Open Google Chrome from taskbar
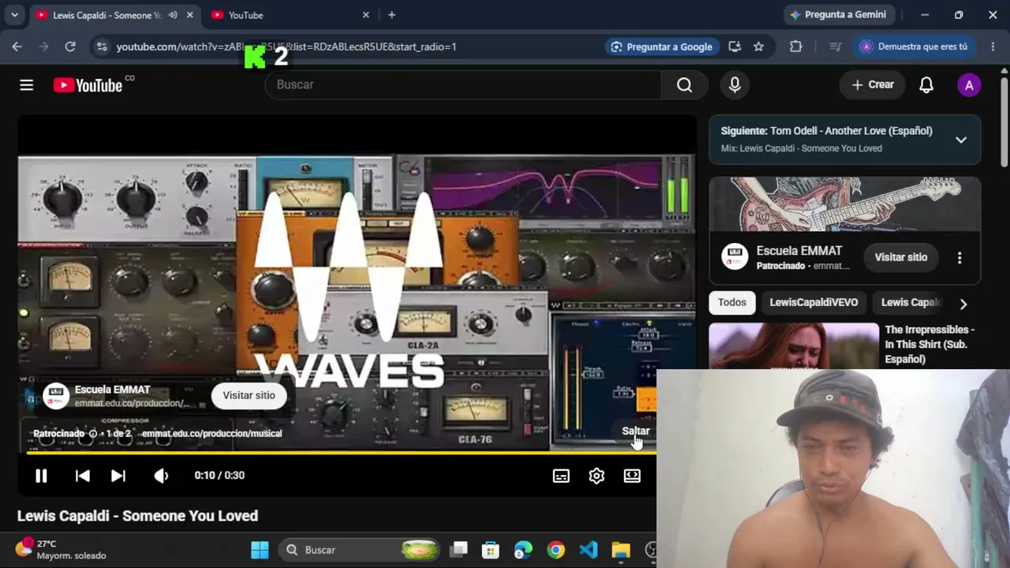 click(556, 550)
